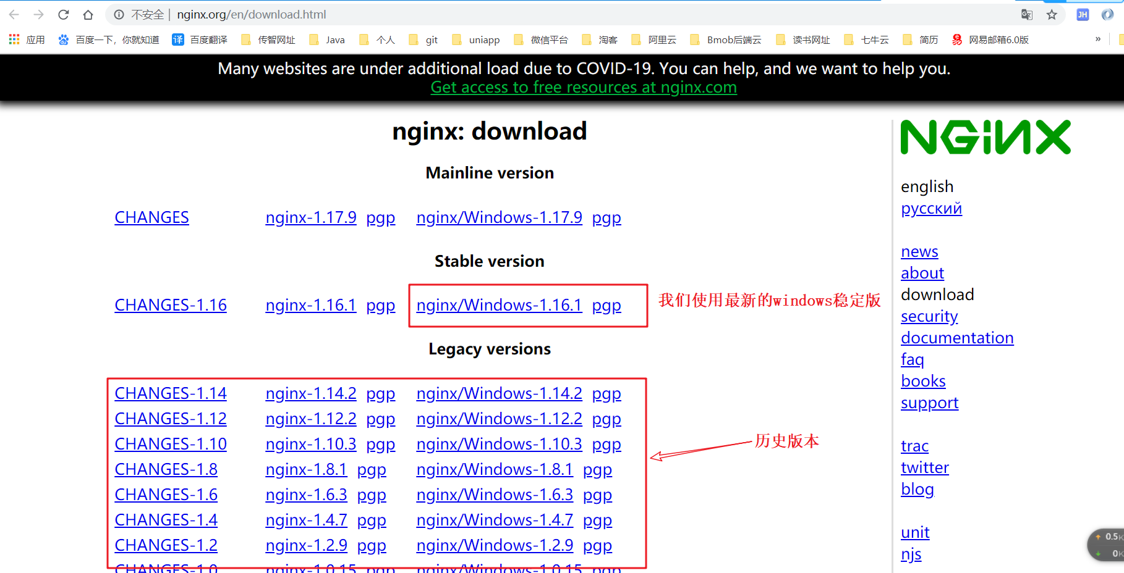Image resolution: width=1124 pixels, height=573 pixels.
Task: Expand the hidden bookmarks overflow chevron
Action: tap(1098, 39)
